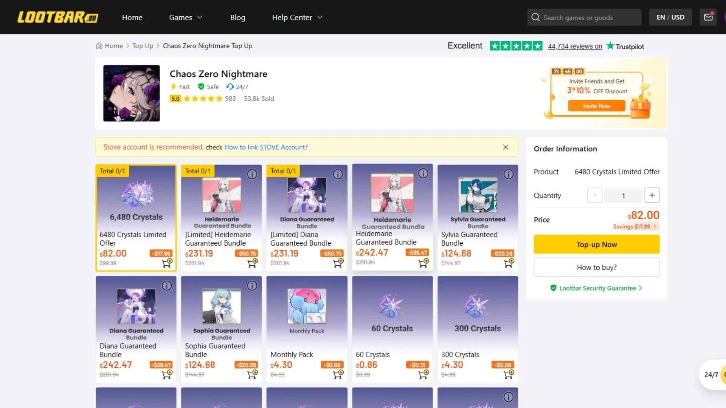Viewport: 726px width, 408px height.
Task: Select the 60 Crystals product card
Action: [x=392, y=329]
